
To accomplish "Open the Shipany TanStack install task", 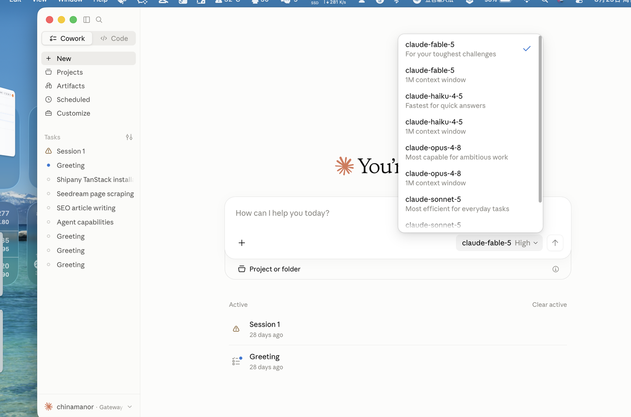I will tap(88, 180).
